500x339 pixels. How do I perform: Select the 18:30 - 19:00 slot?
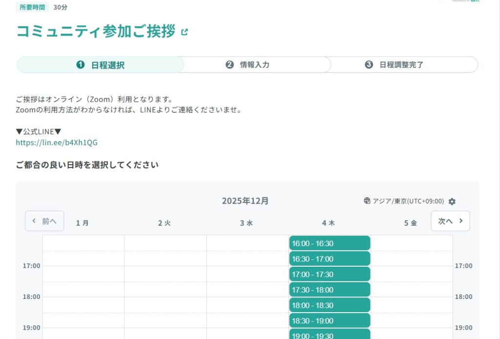pos(330,321)
